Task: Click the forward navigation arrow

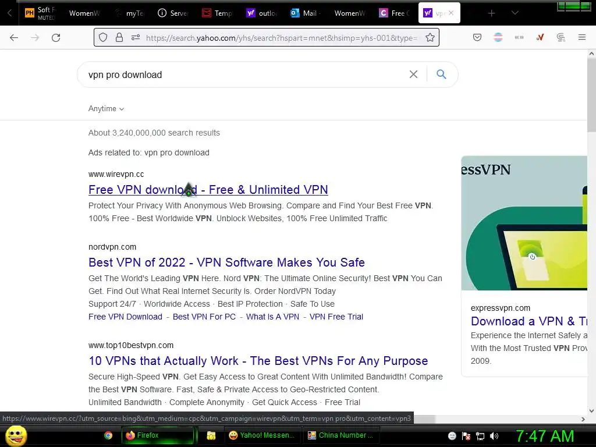Action: click(35, 38)
